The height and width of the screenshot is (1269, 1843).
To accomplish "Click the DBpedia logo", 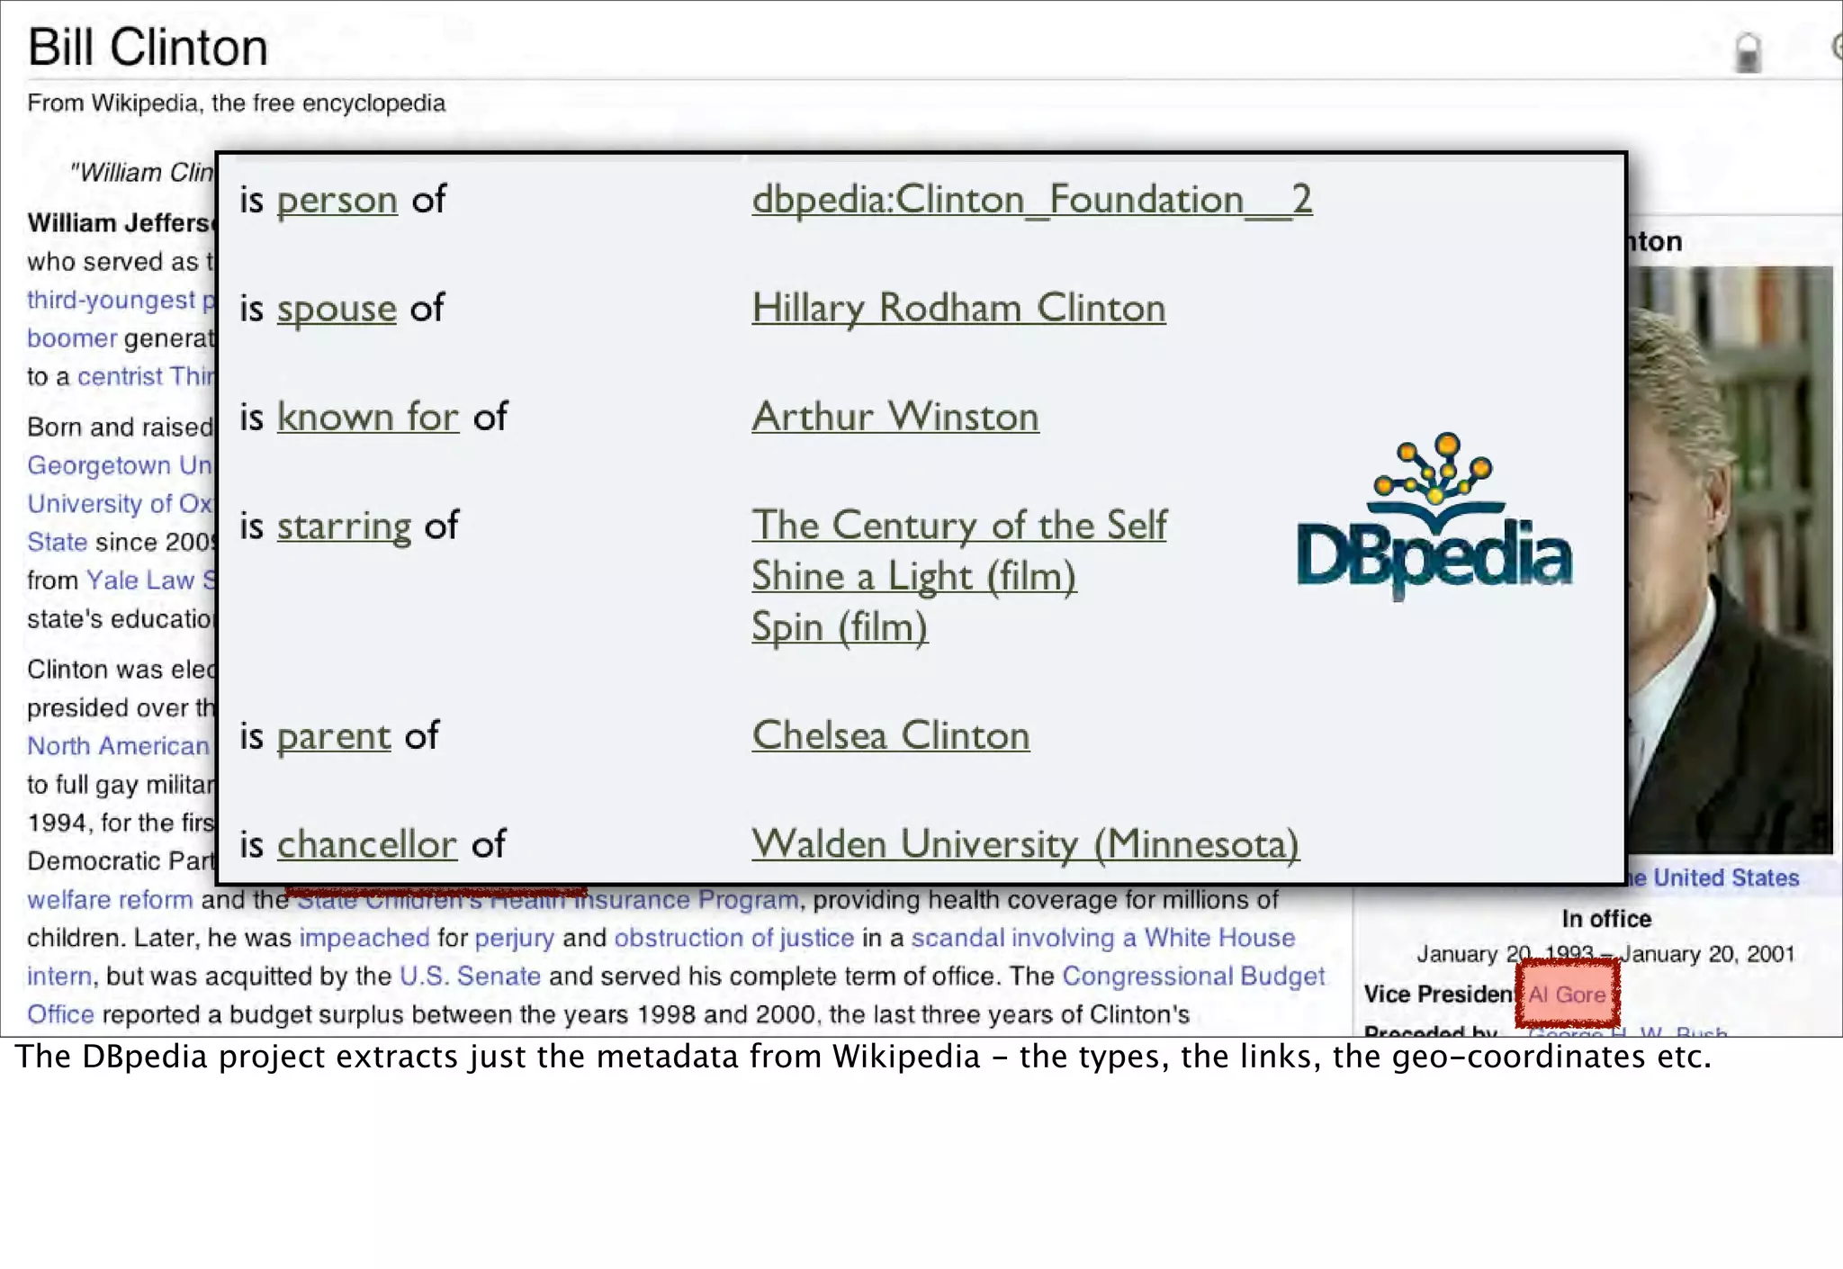I will (x=1434, y=517).
